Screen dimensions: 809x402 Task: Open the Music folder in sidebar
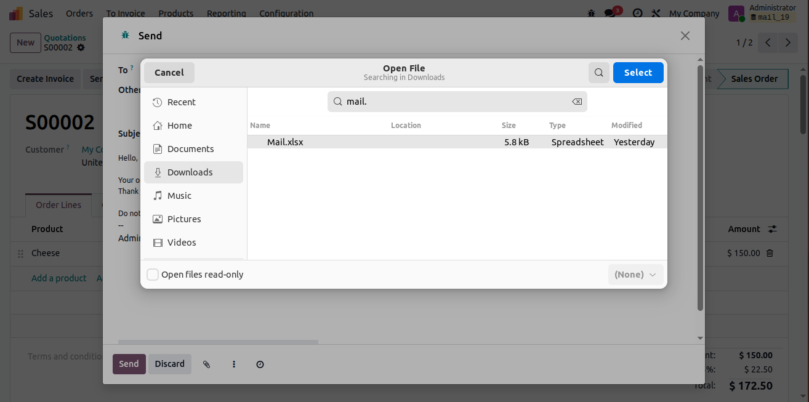point(193,196)
